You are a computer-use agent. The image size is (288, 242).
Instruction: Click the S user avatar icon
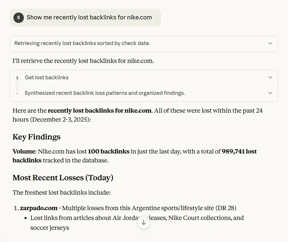click(x=18, y=18)
